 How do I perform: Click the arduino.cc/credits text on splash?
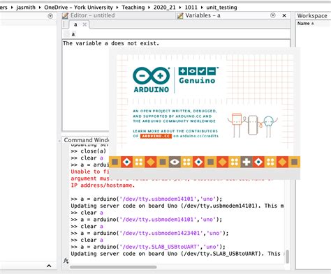(x=199, y=136)
